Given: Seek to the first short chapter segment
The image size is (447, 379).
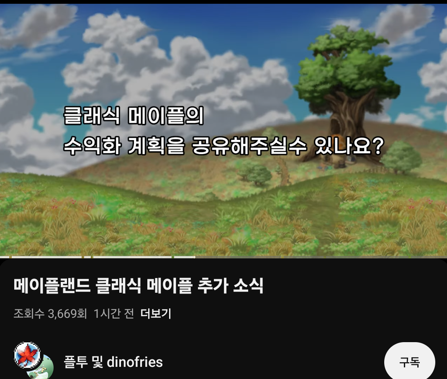Looking at the screenshot, I should pos(5,257).
